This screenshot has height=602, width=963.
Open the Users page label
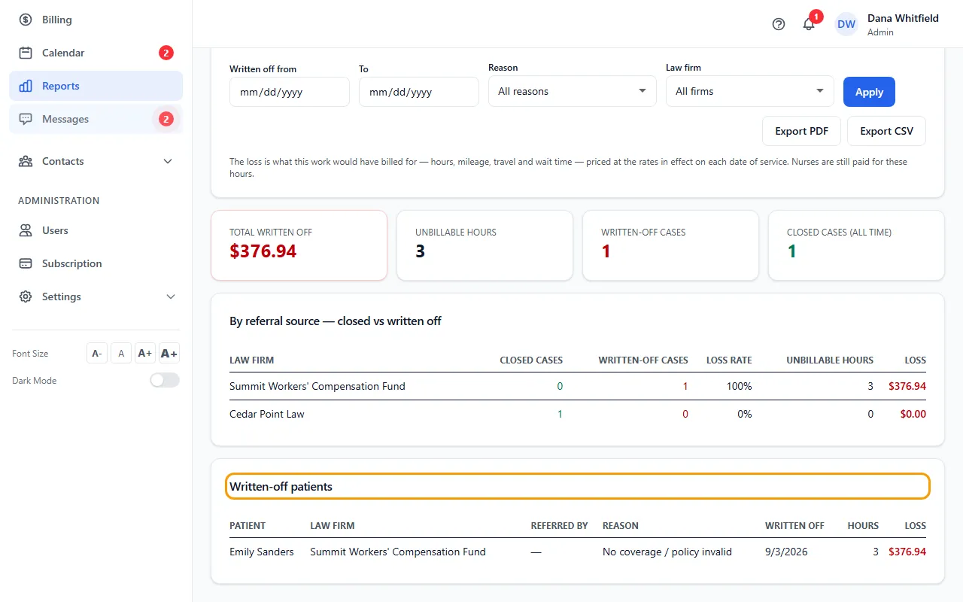pos(55,230)
